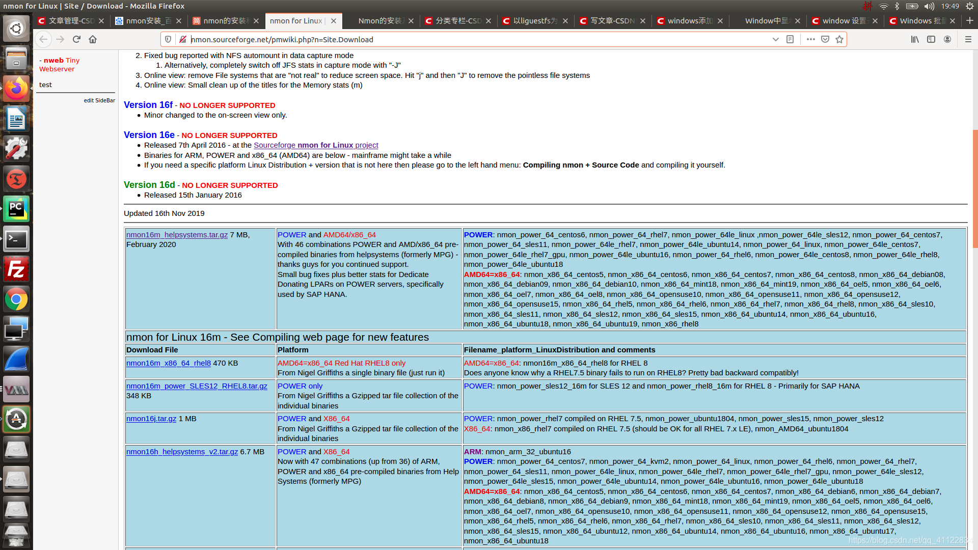Click the Version 16f heading

[148, 105]
